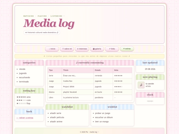179x134 pixels.
Task: Go to the sobre mí page
Action: [67, 49]
